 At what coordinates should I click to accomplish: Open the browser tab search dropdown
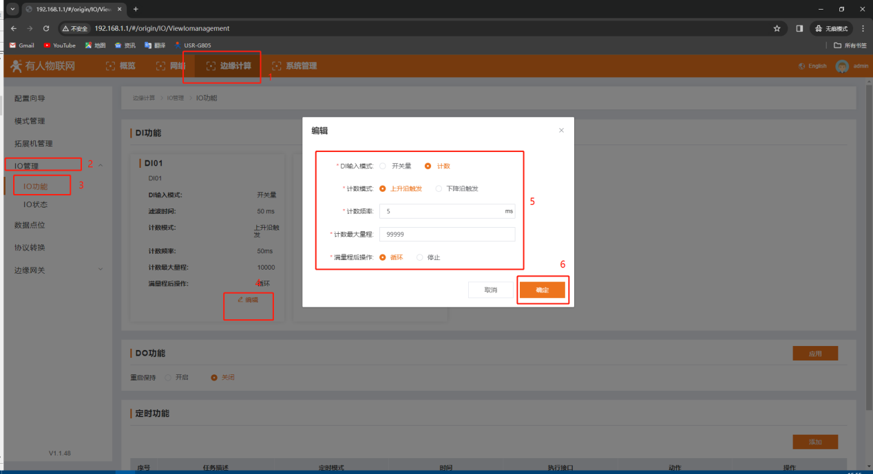12,9
